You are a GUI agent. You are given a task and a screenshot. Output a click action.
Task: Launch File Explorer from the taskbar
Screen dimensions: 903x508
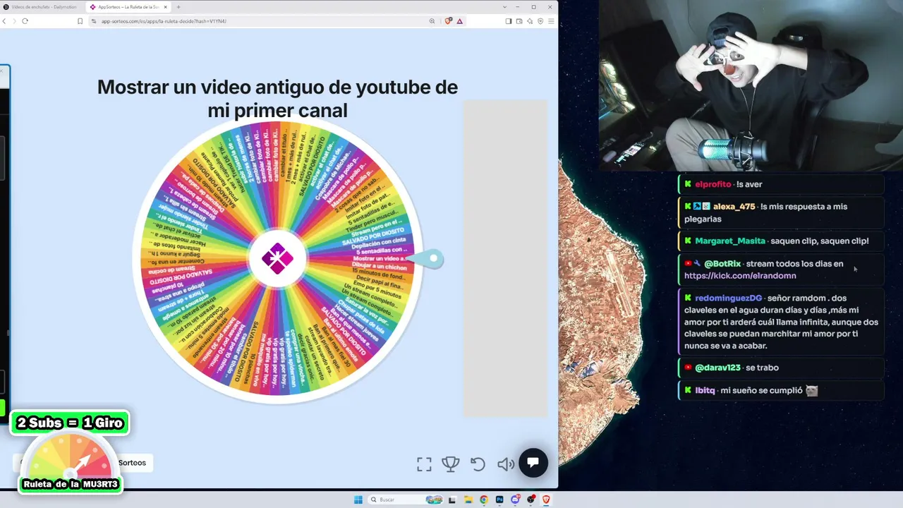coord(468,500)
